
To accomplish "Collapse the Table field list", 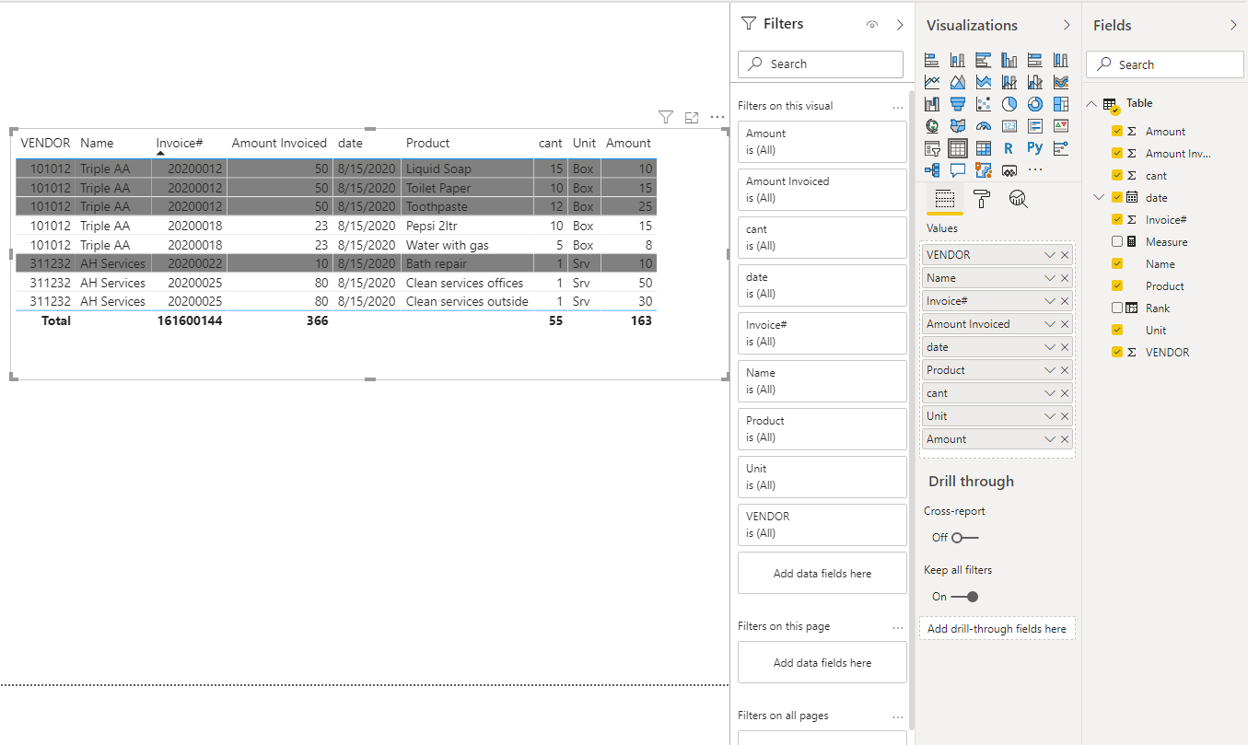I will pyautogui.click(x=1091, y=103).
